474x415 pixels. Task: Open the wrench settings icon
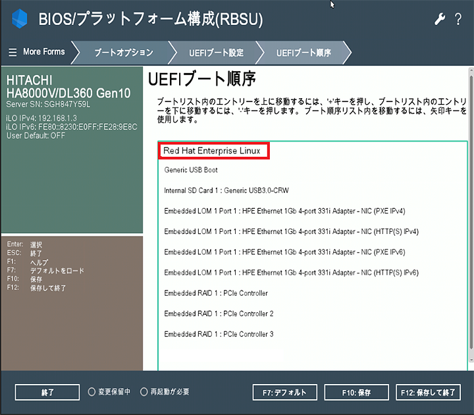click(440, 19)
